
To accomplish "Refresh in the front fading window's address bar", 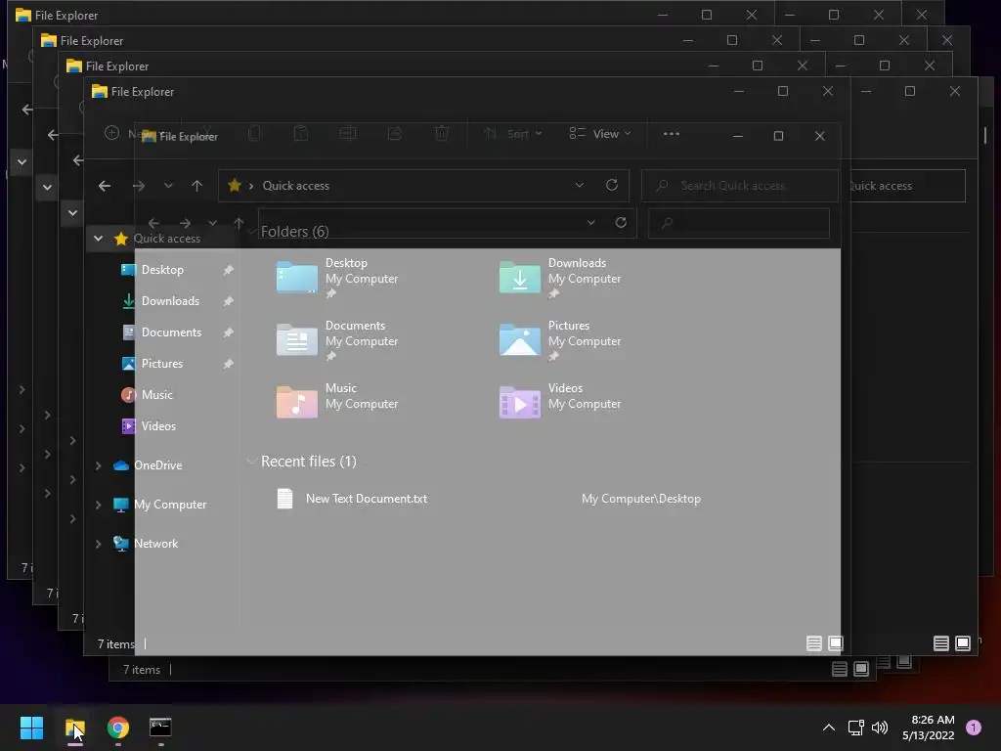I will (621, 222).
